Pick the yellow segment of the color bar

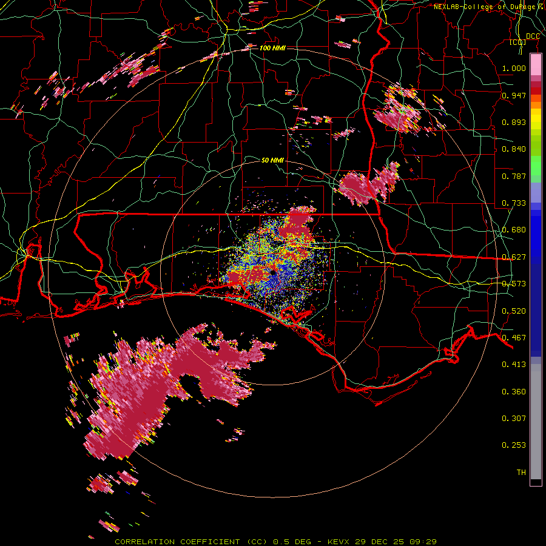point(536,119)
